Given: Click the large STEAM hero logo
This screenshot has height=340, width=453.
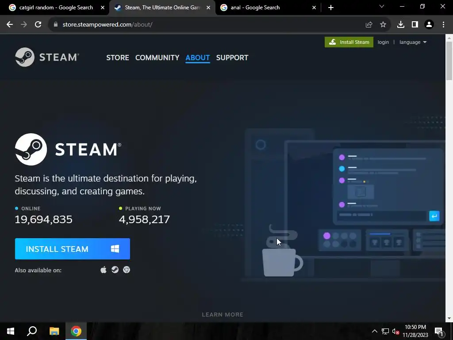Looking at the screenshot, I should pyautogui.click(x=68, y=150).
